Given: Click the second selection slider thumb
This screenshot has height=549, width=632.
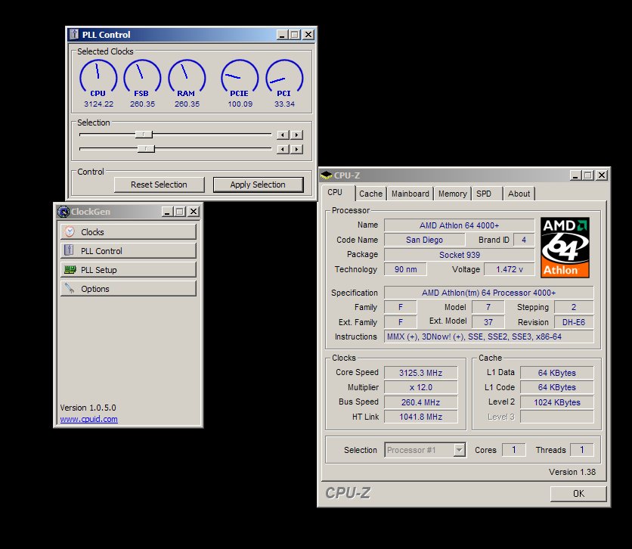Looking at the screenshot, I should point(146,149).
